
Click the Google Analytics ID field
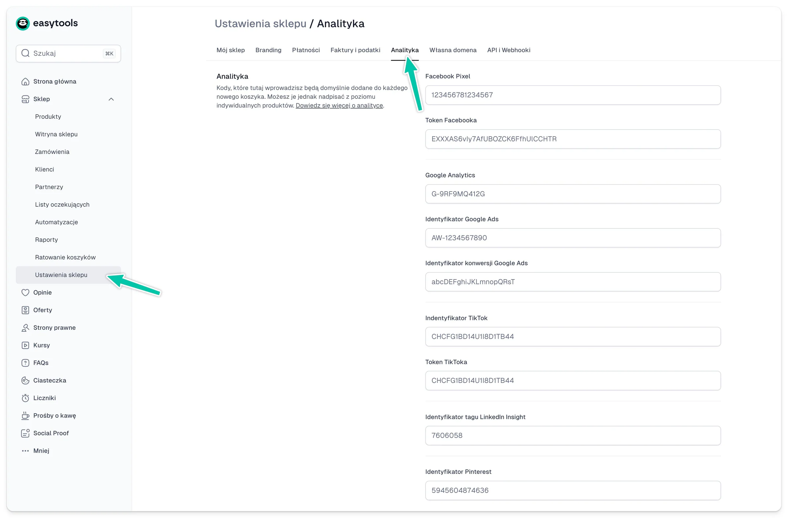[x=573, y=194]
